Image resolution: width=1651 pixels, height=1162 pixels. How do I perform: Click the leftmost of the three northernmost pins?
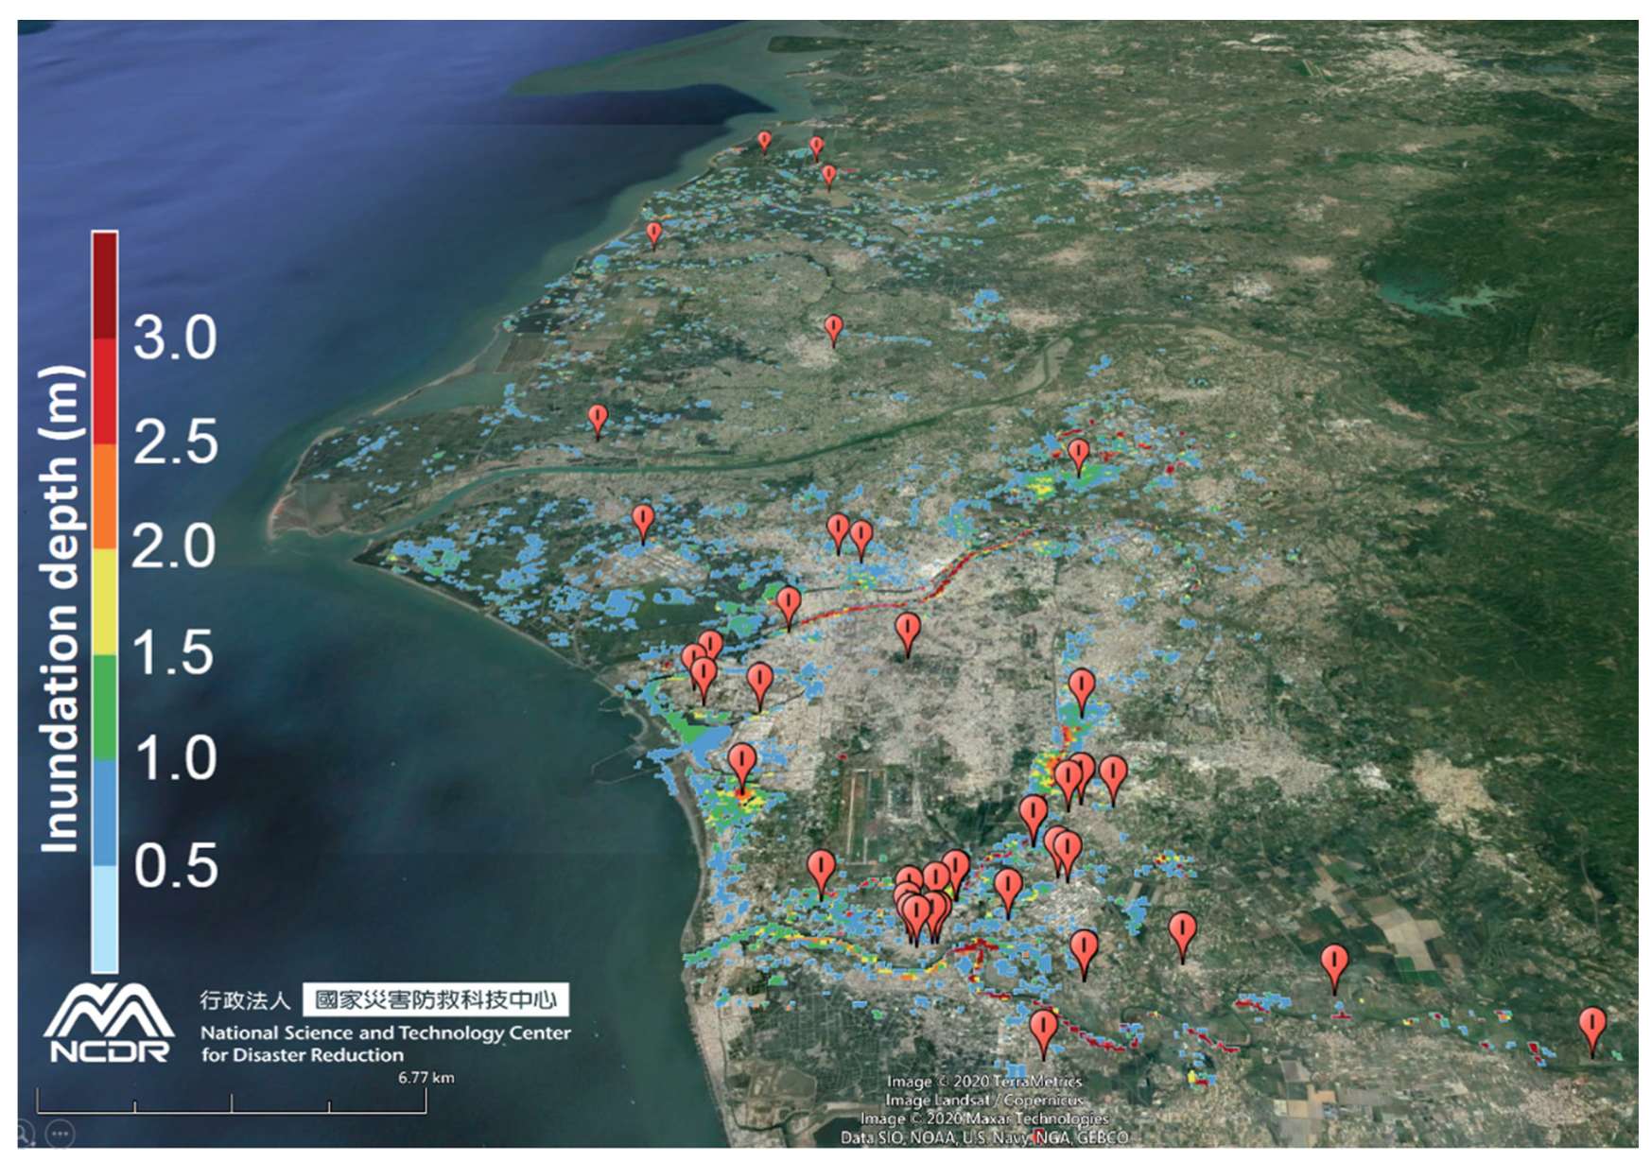pyautogui.click(x=764, y=143)
